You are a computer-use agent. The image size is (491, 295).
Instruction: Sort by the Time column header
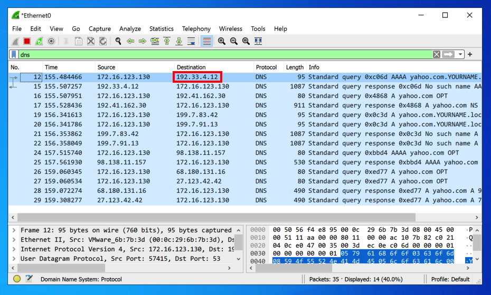(69, 67)
